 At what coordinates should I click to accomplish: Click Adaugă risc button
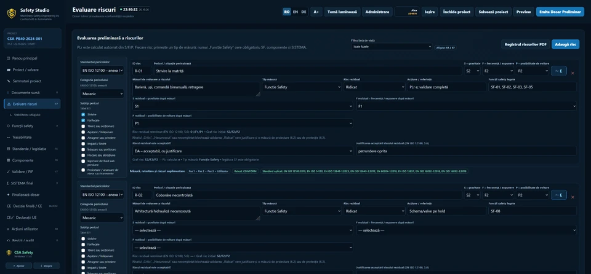click(x=565, y=44)
